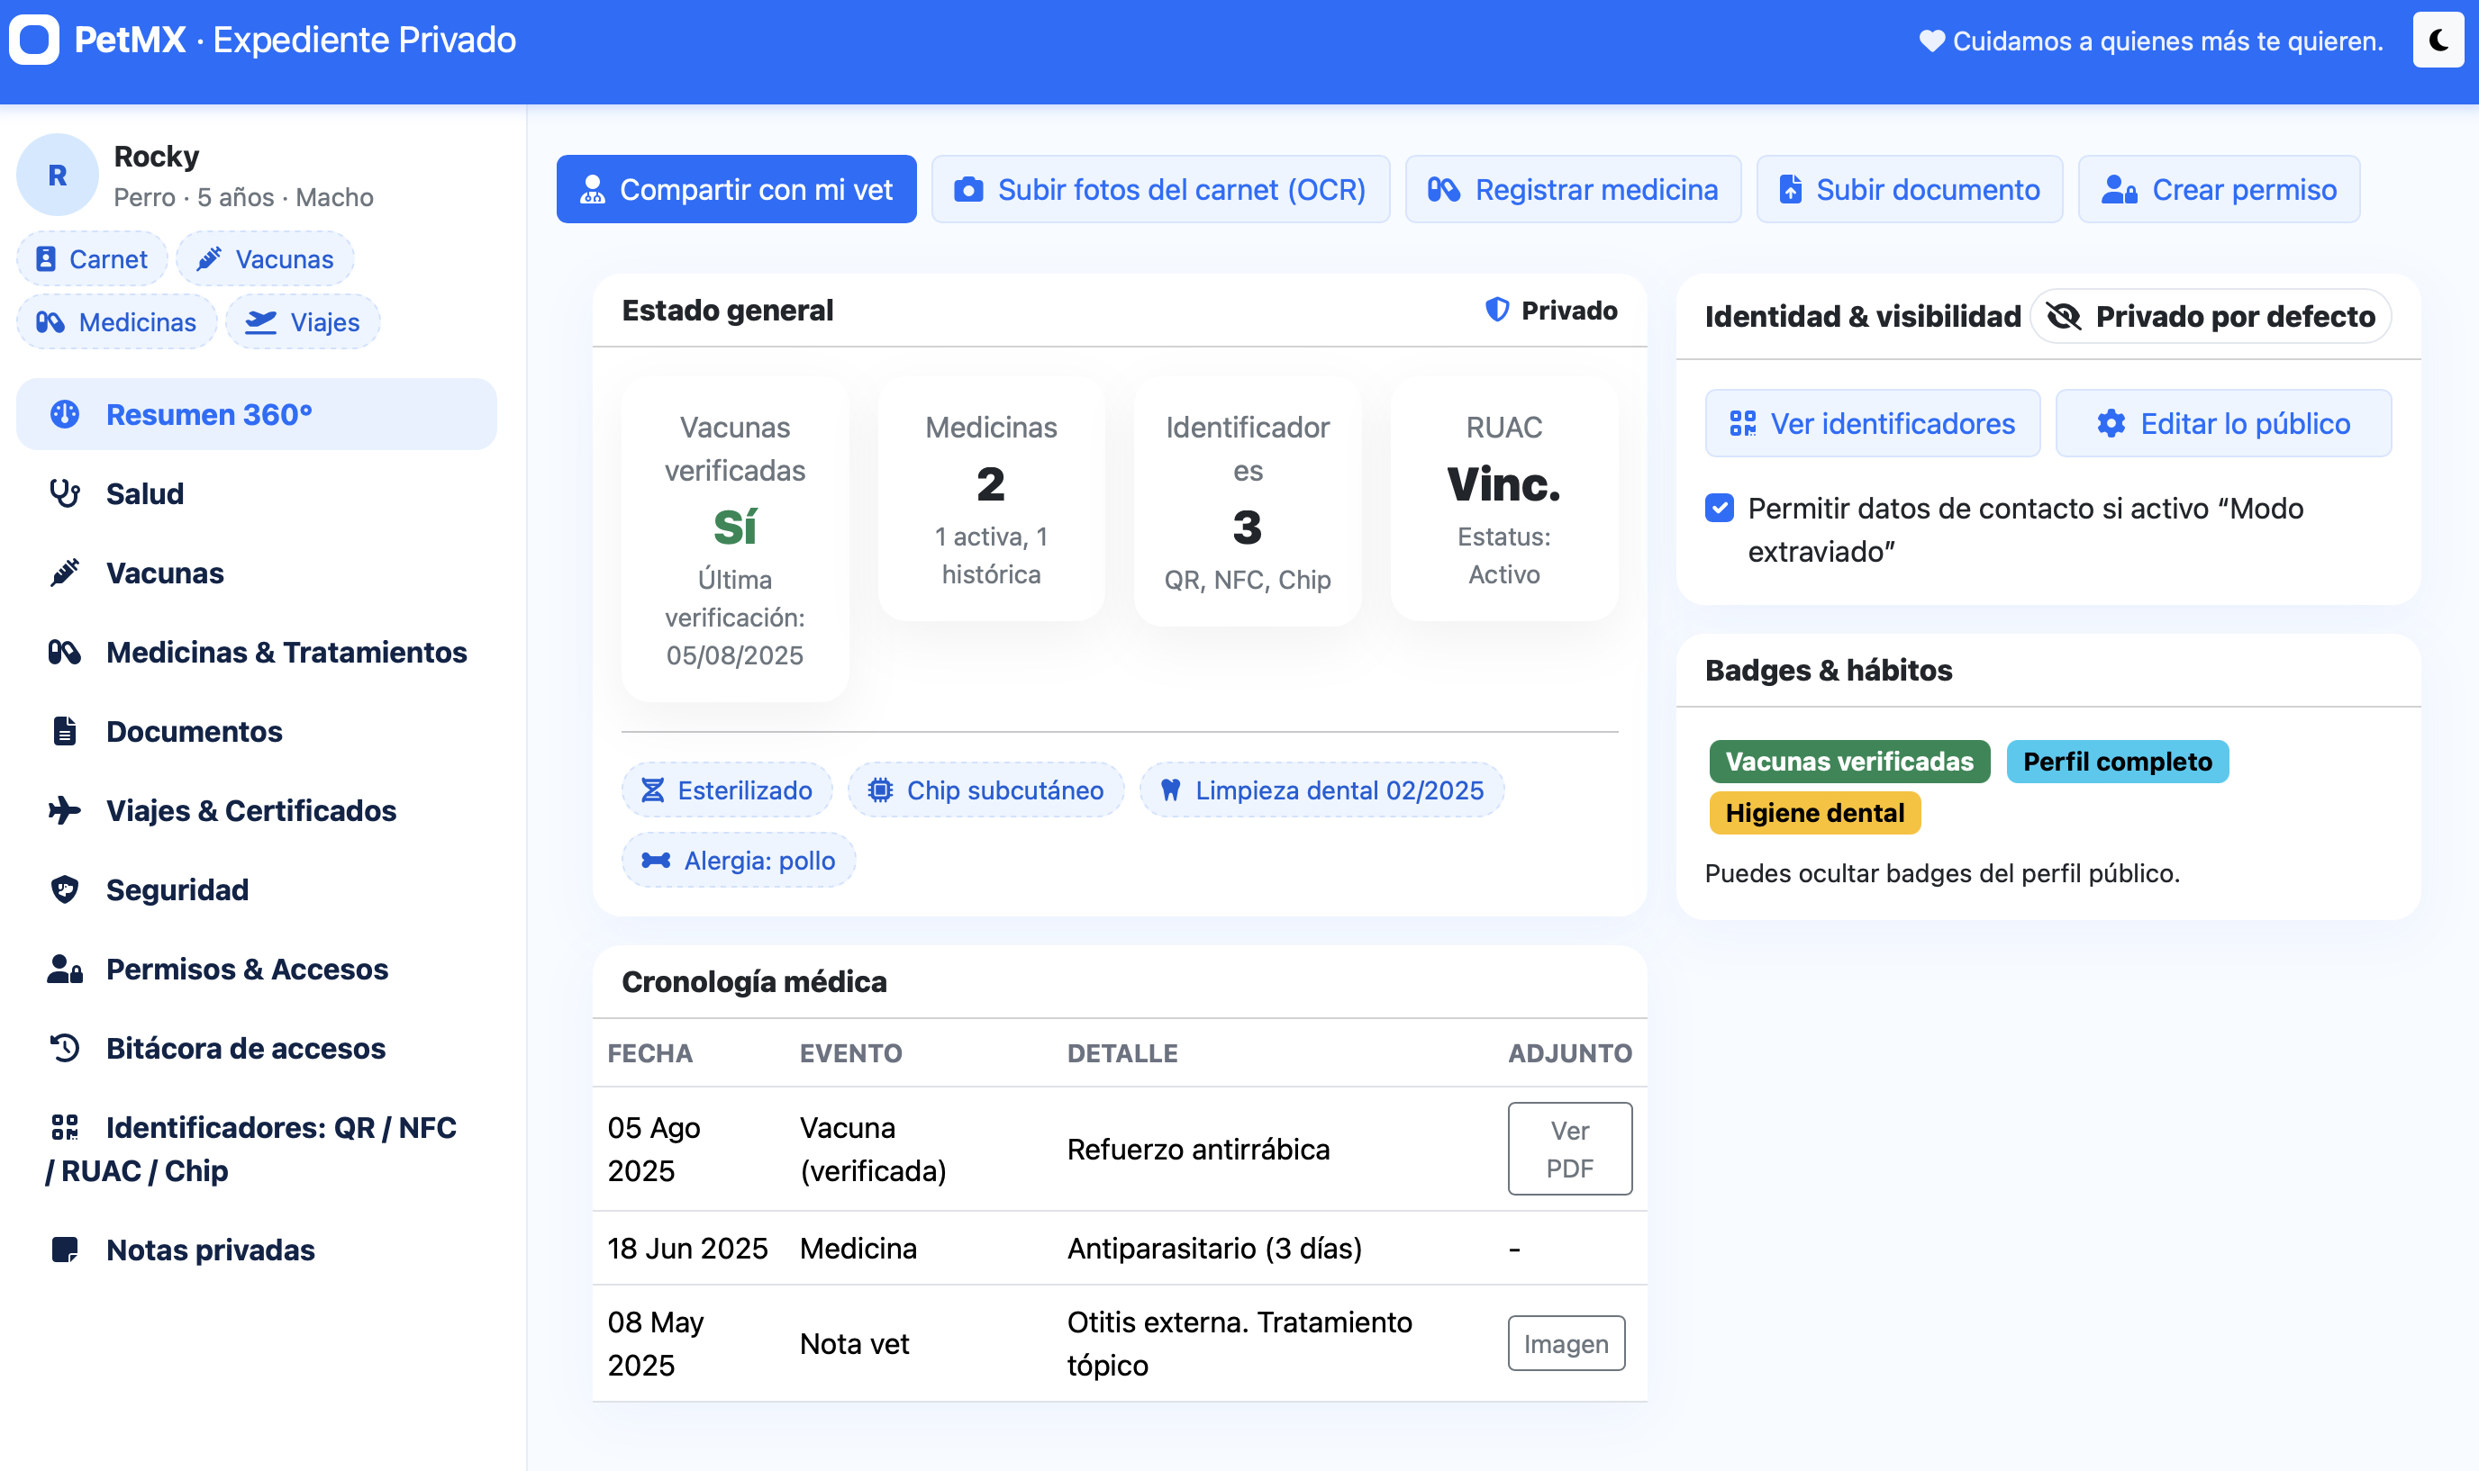Image resolution: width=2479 pixels, height=1471 pixels.
Task: Enable the 'Permitir datos de contacto' checkbox
Action: click(x=1719, y=508)
